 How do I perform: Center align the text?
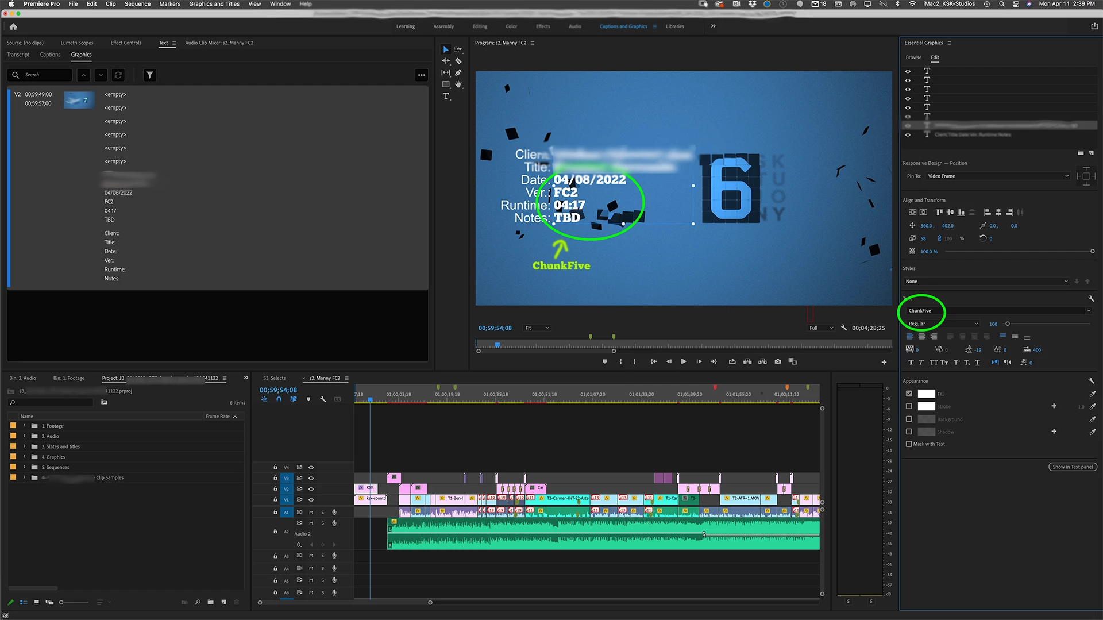point(921,337)
